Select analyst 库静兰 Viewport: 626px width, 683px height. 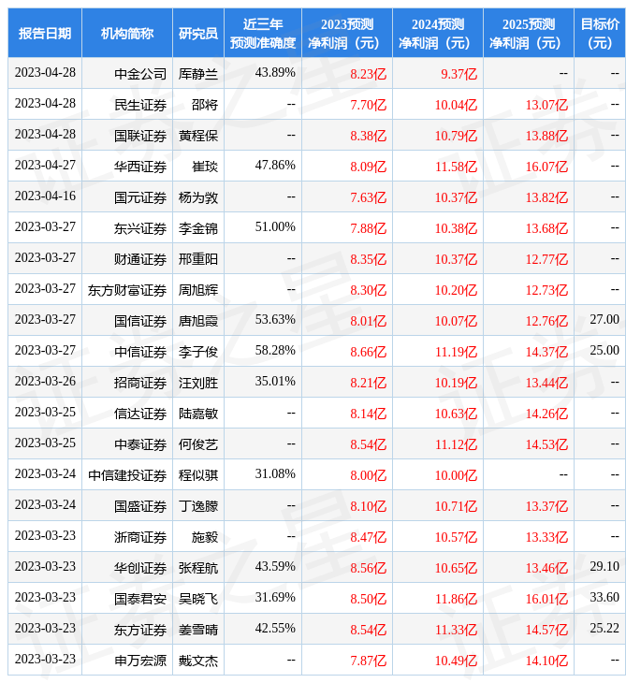[198, 73]
